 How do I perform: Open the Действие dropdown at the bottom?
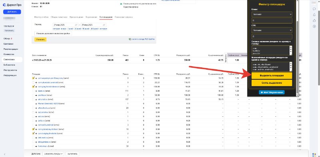pos(53,154)
